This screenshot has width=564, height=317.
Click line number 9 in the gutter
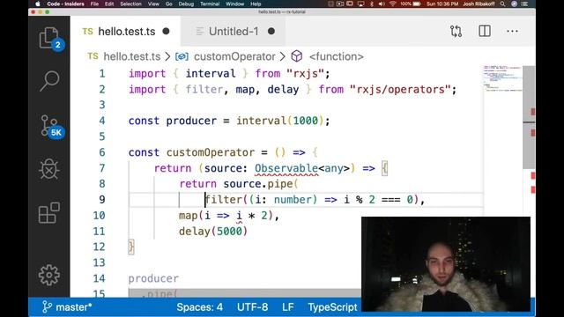pos(102,200)
